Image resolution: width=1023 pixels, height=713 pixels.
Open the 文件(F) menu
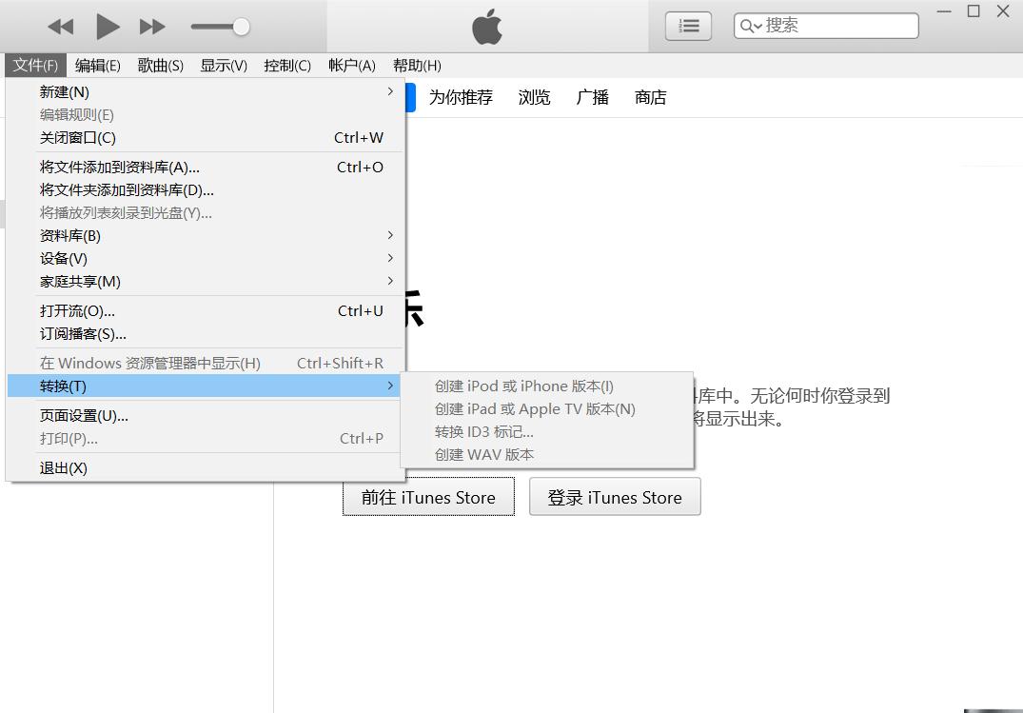pos(35,66)
